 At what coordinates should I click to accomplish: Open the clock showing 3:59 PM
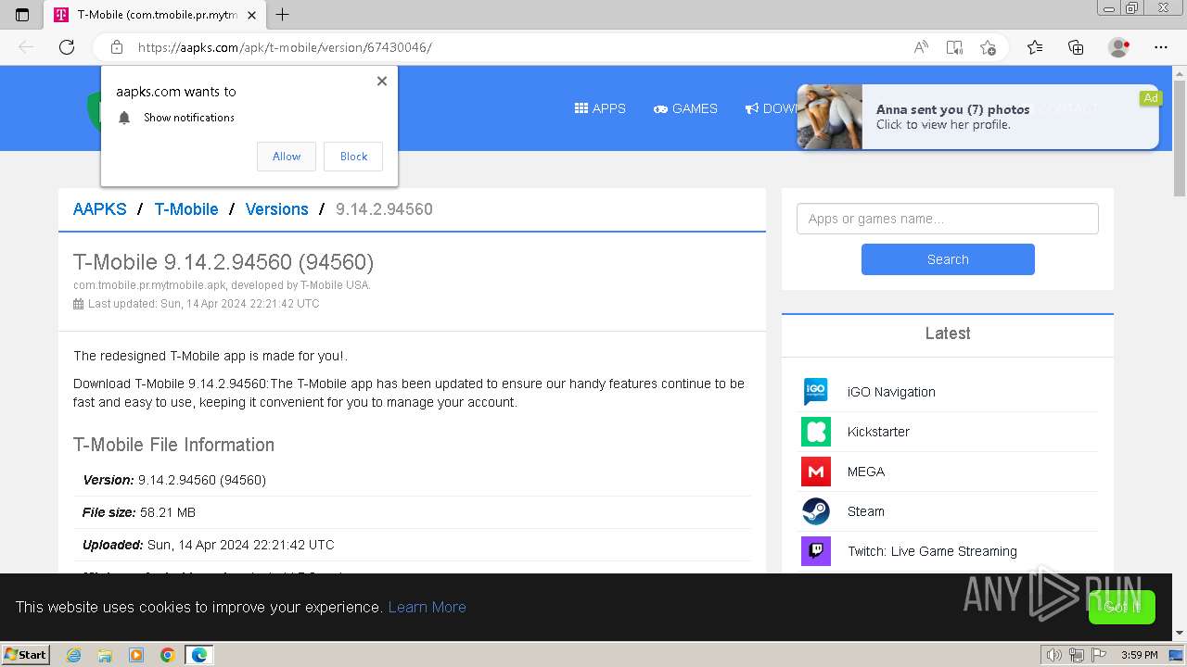(x=1139, y=655)
